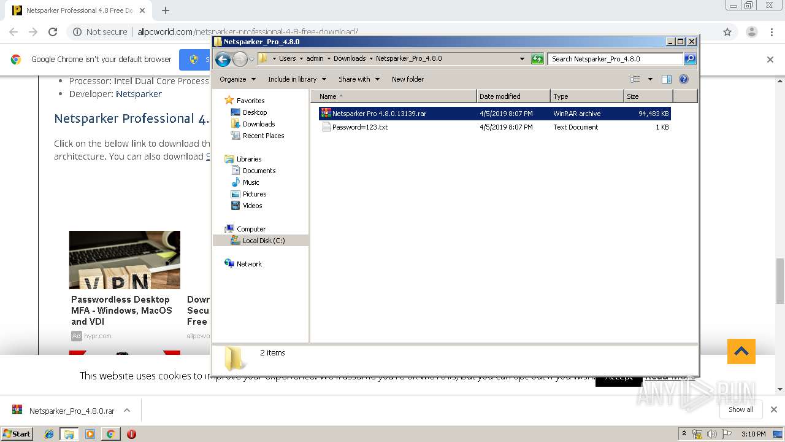
Task: Click the refresh button beside the address bar
Action: tap(537, 59)
